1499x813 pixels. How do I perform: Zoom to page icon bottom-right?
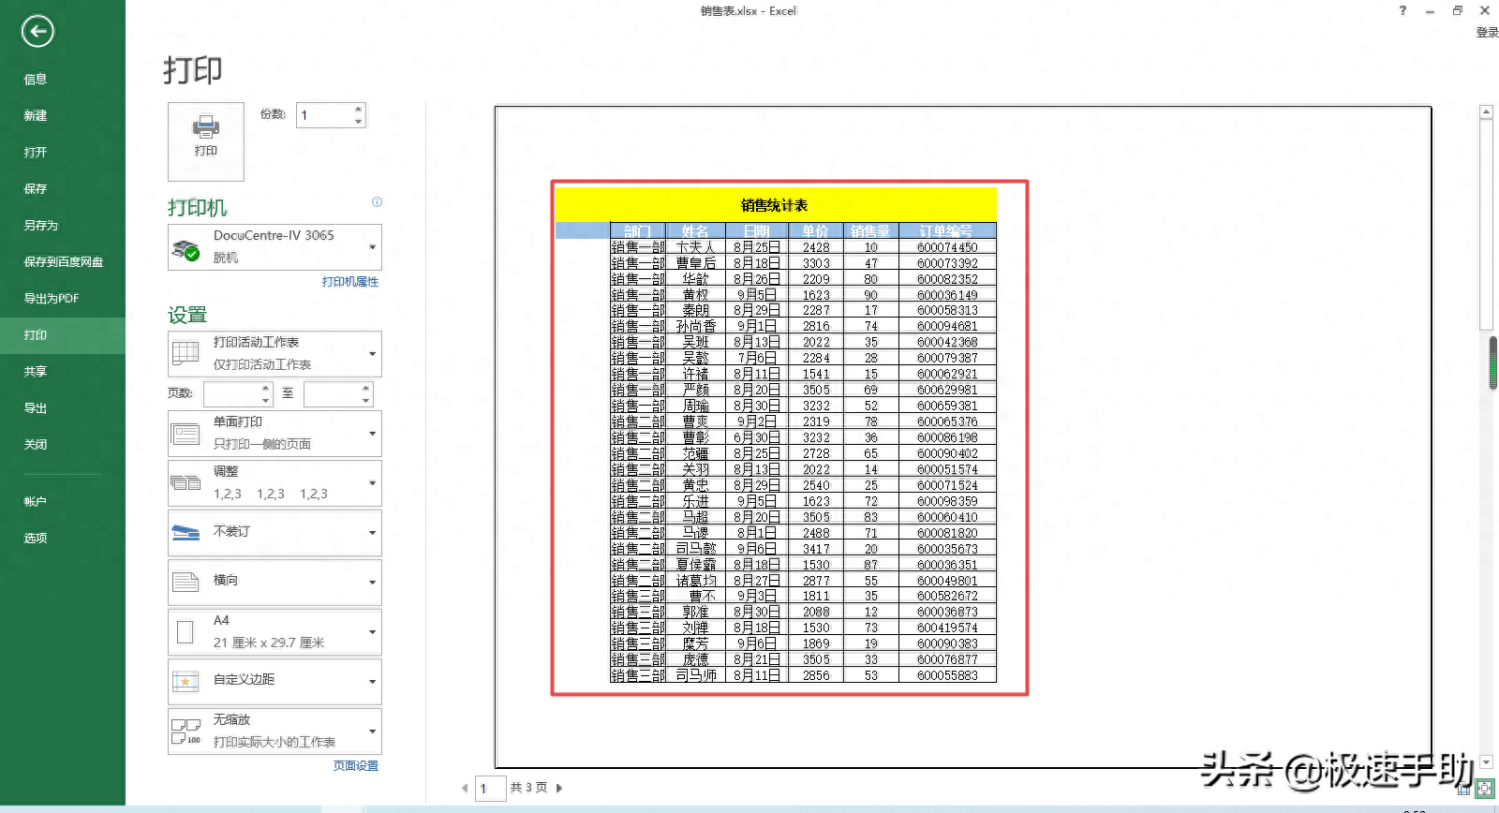1485,789
